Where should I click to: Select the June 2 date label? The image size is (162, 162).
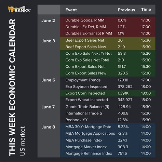click(x=48, y=21)
